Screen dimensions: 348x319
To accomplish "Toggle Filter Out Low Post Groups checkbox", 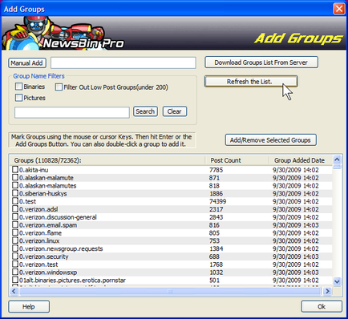I will pos(59,87).
